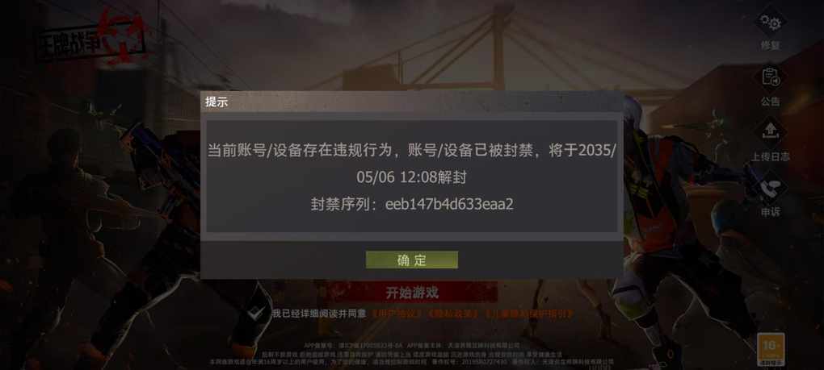View the 16+ age rating badge

[x=771, y=350]
